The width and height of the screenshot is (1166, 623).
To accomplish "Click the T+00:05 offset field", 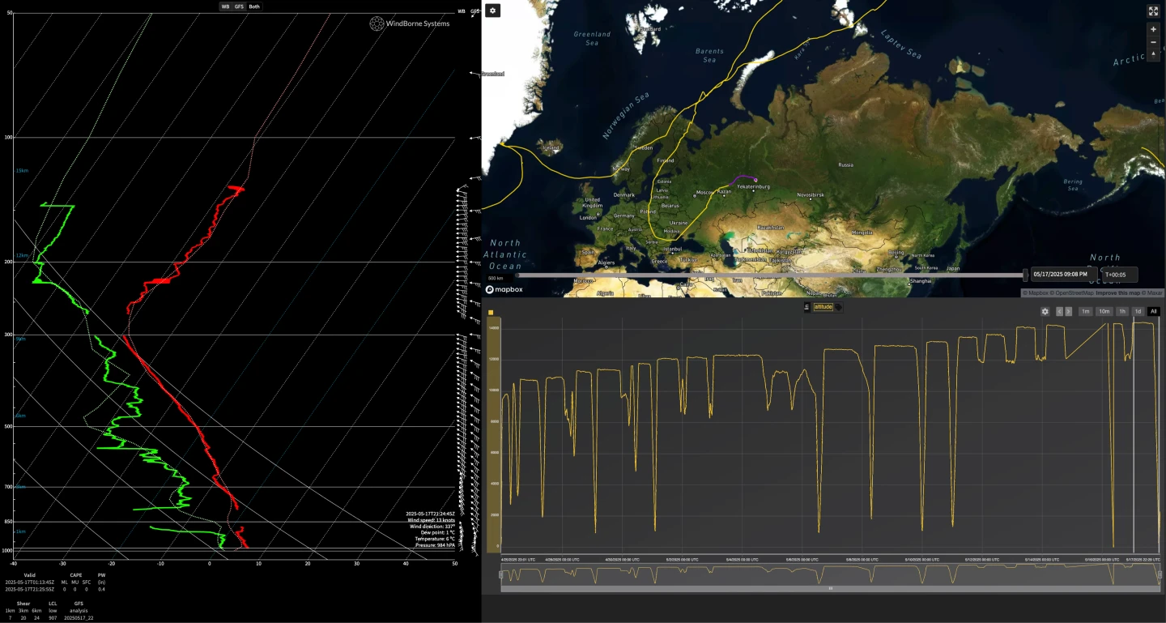I will click(1119, 275).
